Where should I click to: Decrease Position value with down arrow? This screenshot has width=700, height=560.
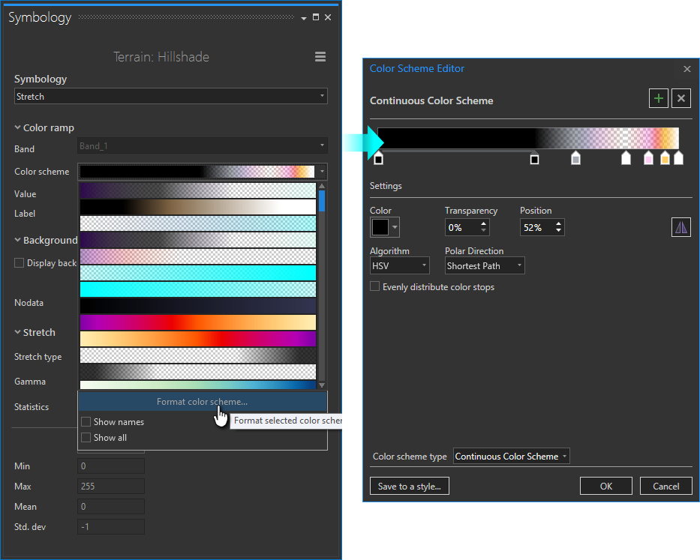[x=558, y=231]
